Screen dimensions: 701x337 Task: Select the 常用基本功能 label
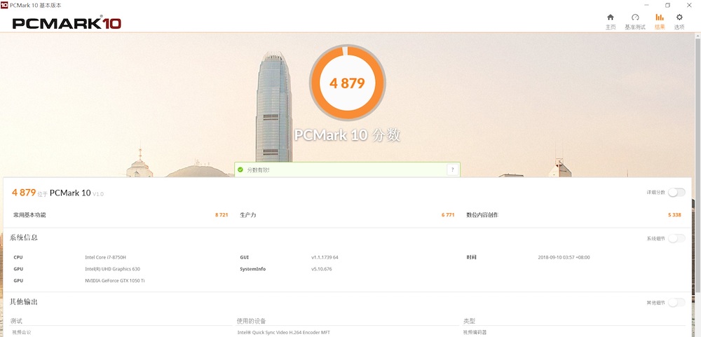coord(29,215)
